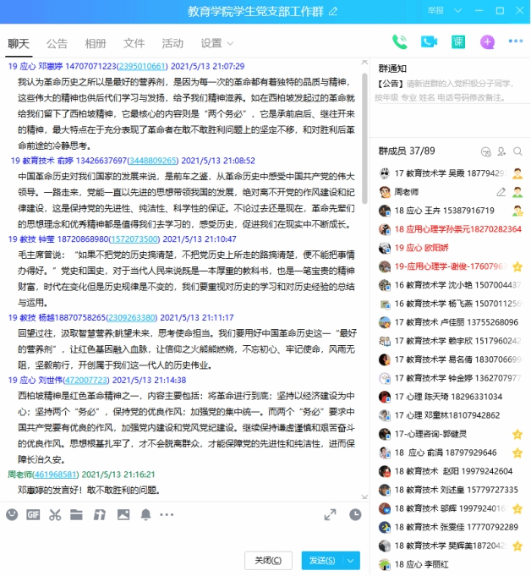
Task: Select the scissors screenshot tool
Action: [55, 514]
